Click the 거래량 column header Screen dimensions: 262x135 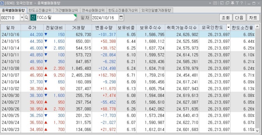coord(78,27)
